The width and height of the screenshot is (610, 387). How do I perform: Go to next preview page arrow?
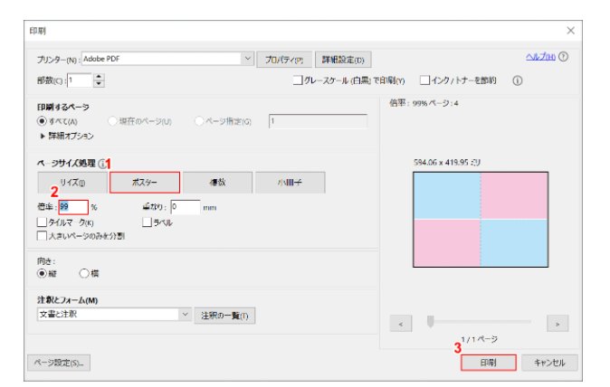coord(557,323)
